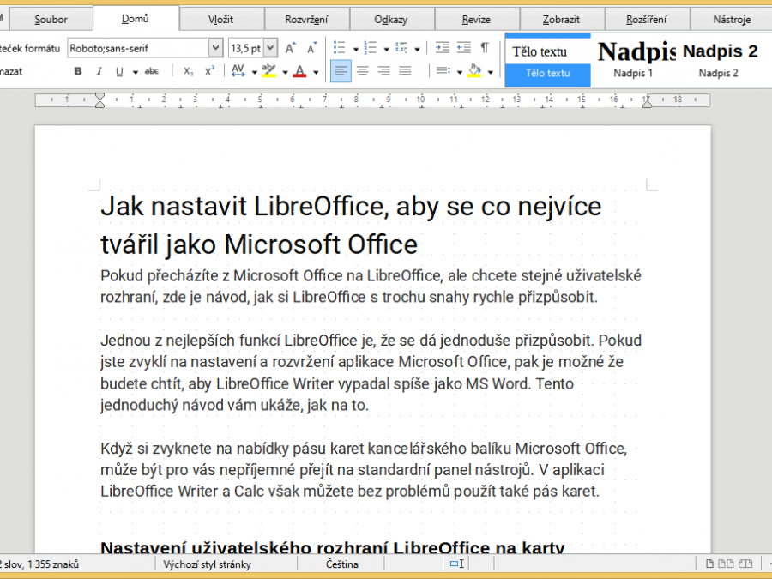This screenshot has width=772, height=579.
Task: Decrease paragraph indent
Action: click(x=464, y=47)
